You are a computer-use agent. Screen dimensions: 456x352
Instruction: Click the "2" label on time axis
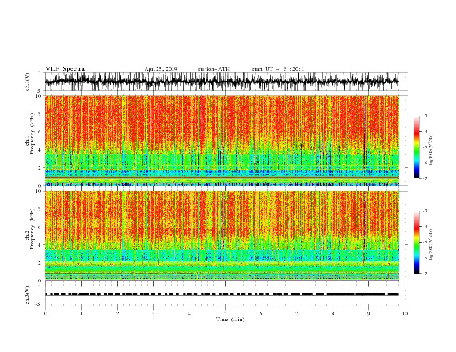pos(117,313)
